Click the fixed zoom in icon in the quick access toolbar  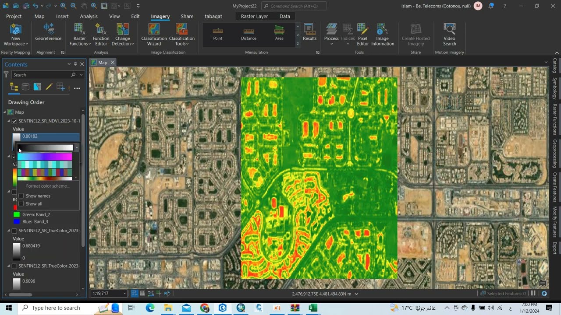[x=63, y=6]
